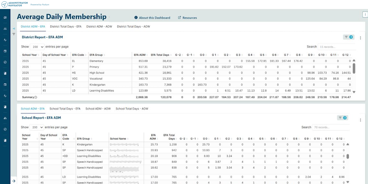368x184 pixels.
Task: Click the info icon next to About this Dashboard
Action: click(x=136, y=18)
